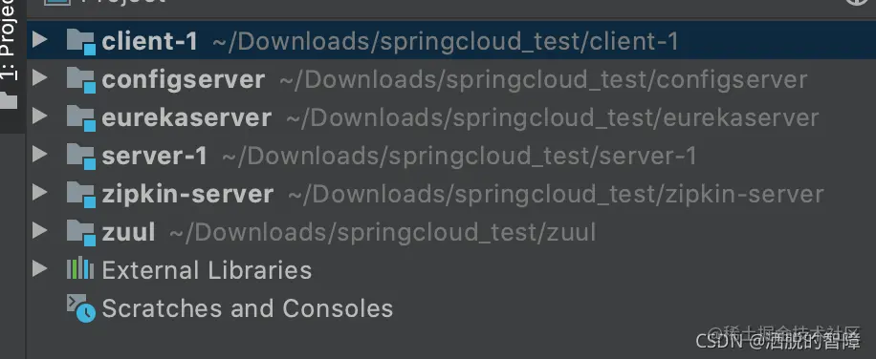The image size is (876, 359).
Task: Click the zuul module folder icon
Action: pyautogui.click(x=81, y=232)
